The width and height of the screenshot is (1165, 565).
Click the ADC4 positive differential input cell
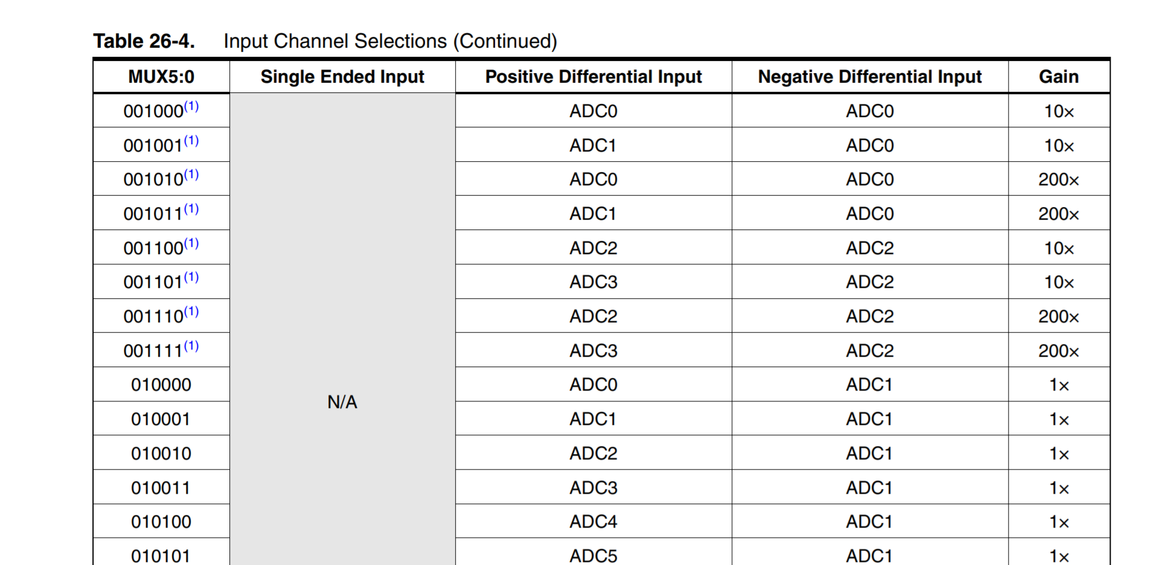(593, 522)
